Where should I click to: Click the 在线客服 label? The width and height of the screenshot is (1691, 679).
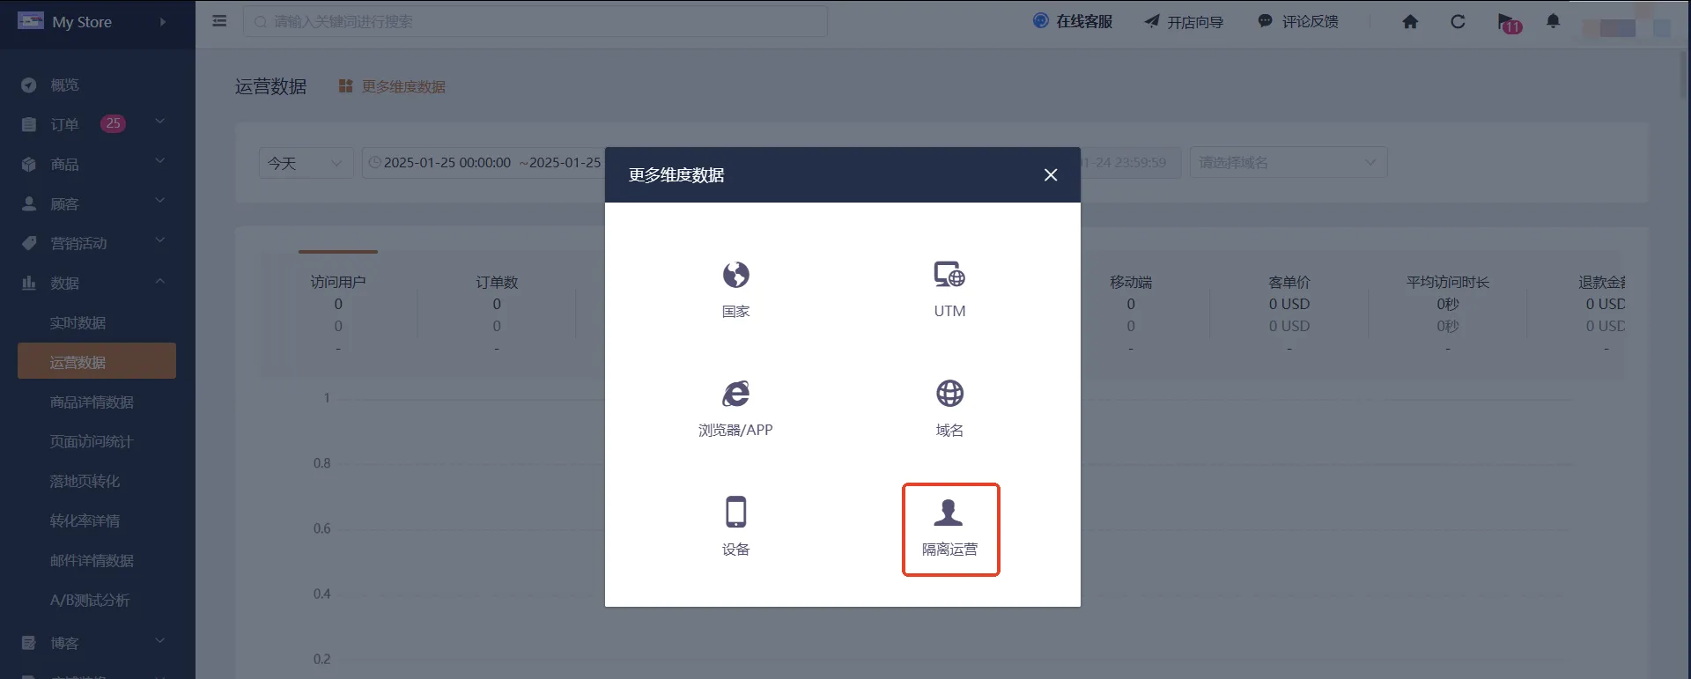(1084, 21)
